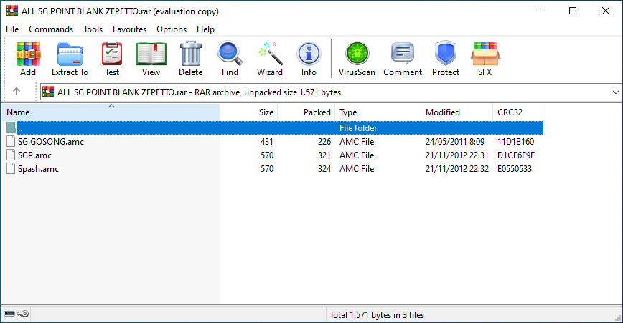
Task: Go up one level with arrow
Action: 17,92
